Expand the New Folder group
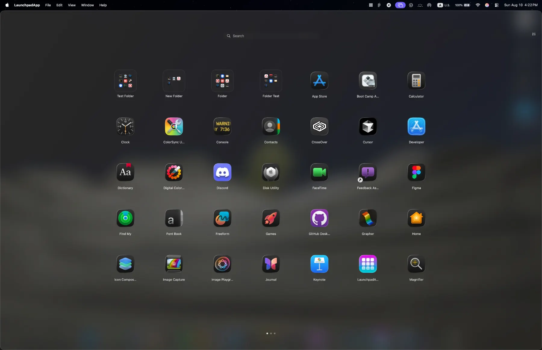This screenshot has width=542, height=350. point(174,81)
